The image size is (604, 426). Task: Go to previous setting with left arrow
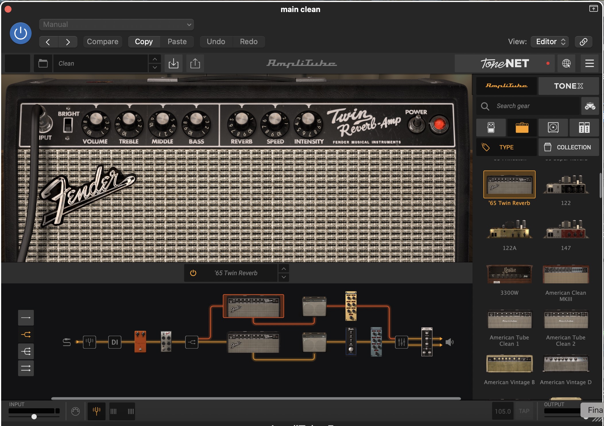pos(48,42)
